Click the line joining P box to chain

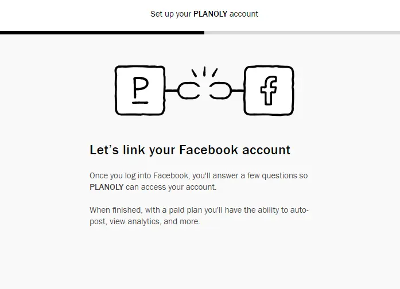(171, 91)
